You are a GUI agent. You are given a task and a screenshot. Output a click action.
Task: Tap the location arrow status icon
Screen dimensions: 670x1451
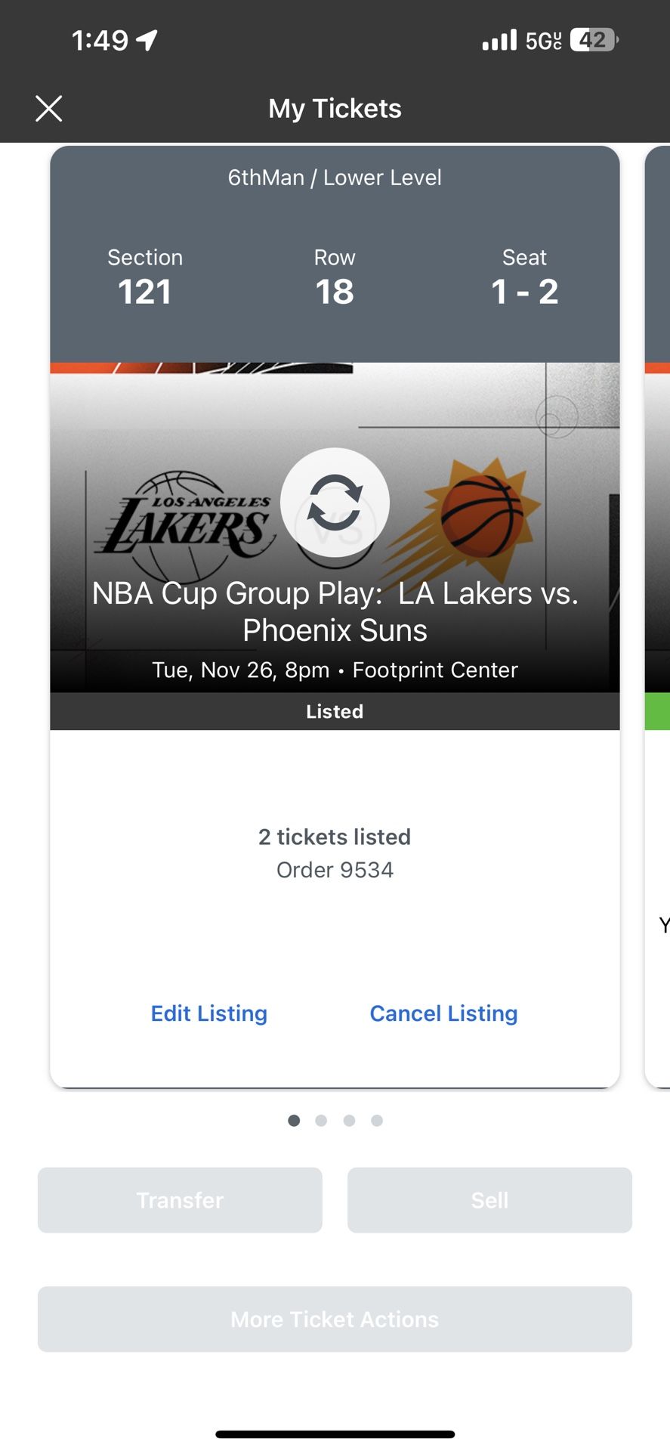[x=147, y=39]
